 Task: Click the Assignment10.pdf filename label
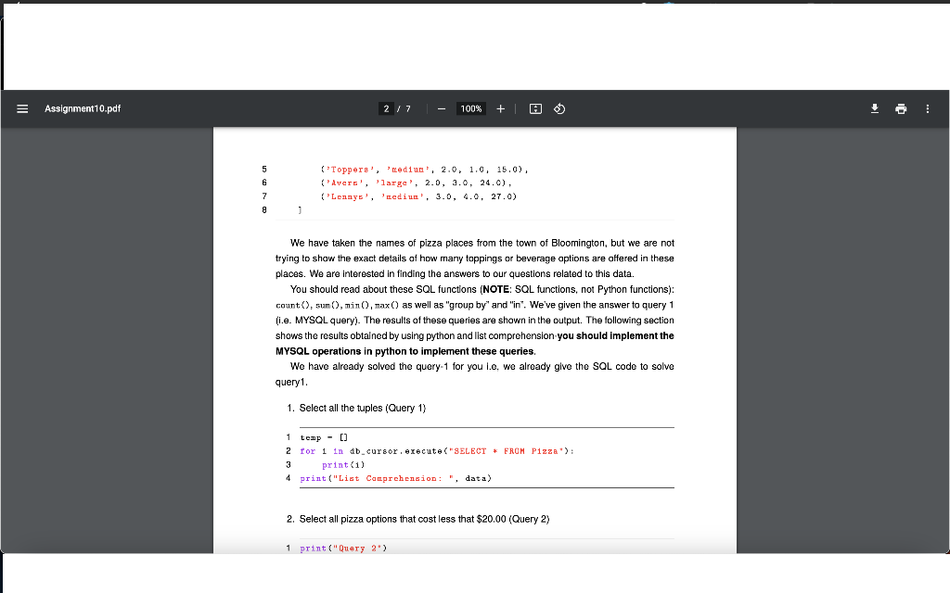coord(82,108)
